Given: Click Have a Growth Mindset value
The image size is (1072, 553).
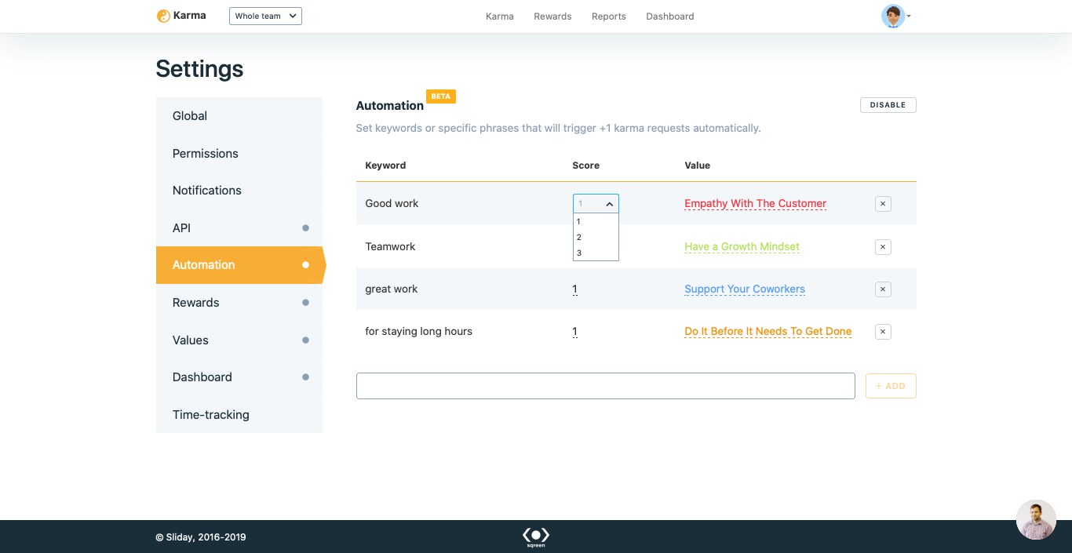Looking at the screenshot, I should click(x=742, y=247).
